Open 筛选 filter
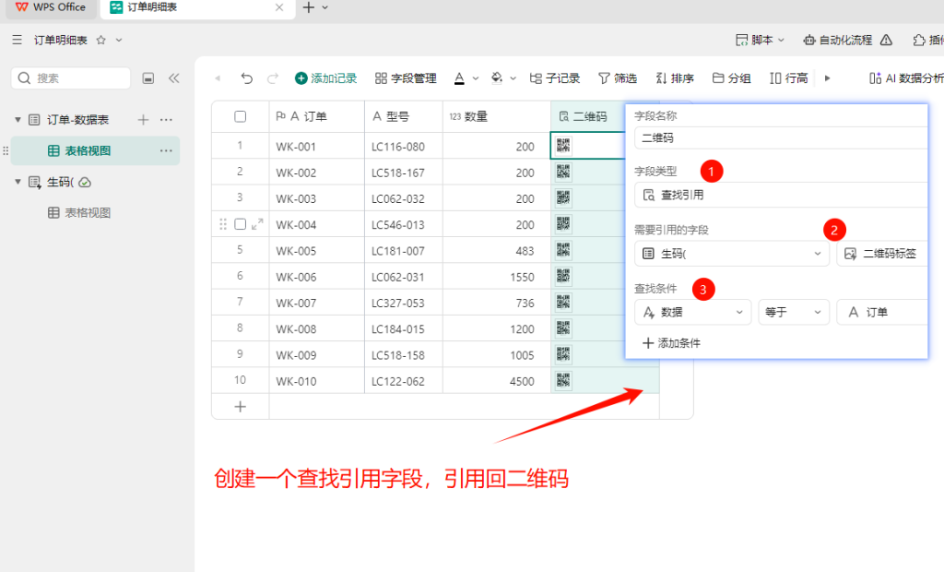This screenshot has width=944, height=572. coord(618,78)
